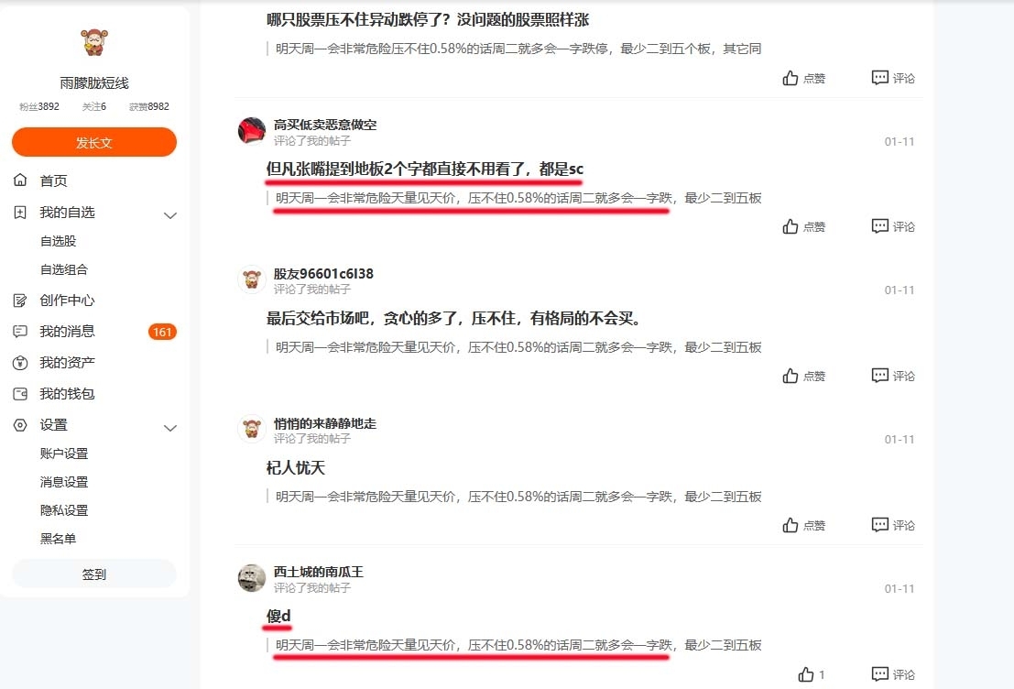This screenshot has width=1014, height=689.
Task: Like 西土城的南瓜王's comment with 1 like
Action: (x=806, y=674)
